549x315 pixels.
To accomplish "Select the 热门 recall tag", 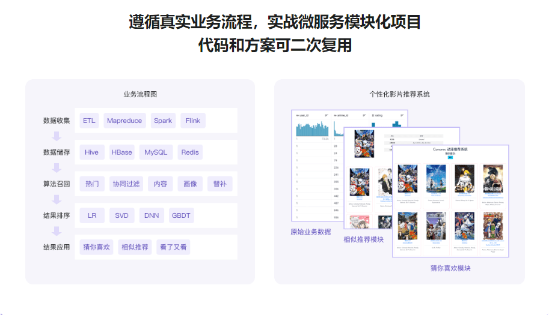I will click(92, 184).
